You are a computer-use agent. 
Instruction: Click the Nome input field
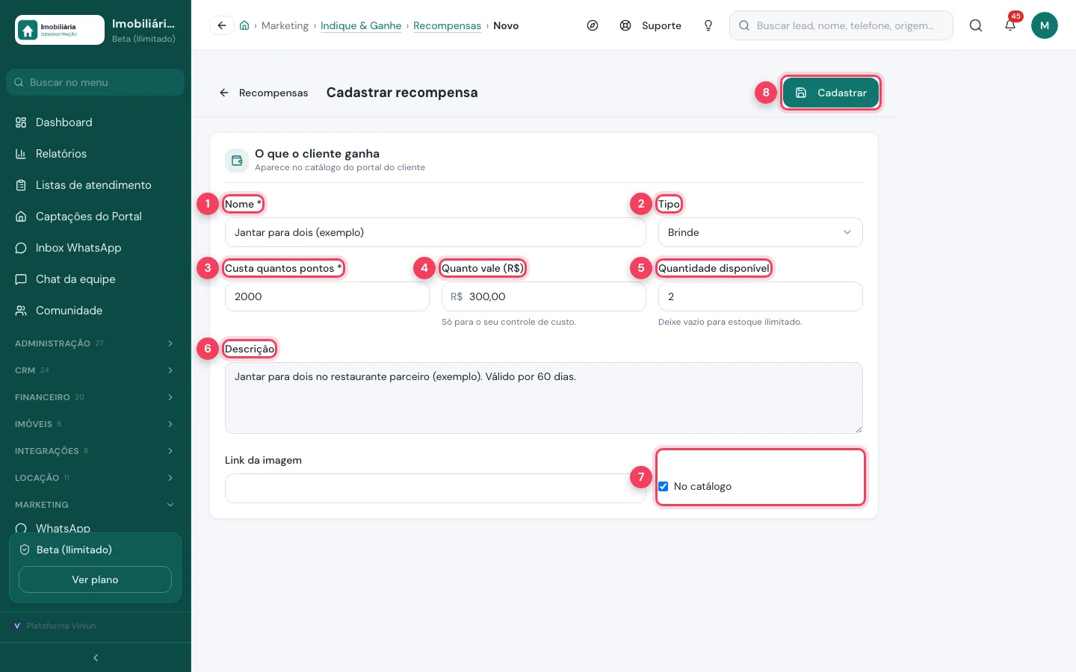436,232
